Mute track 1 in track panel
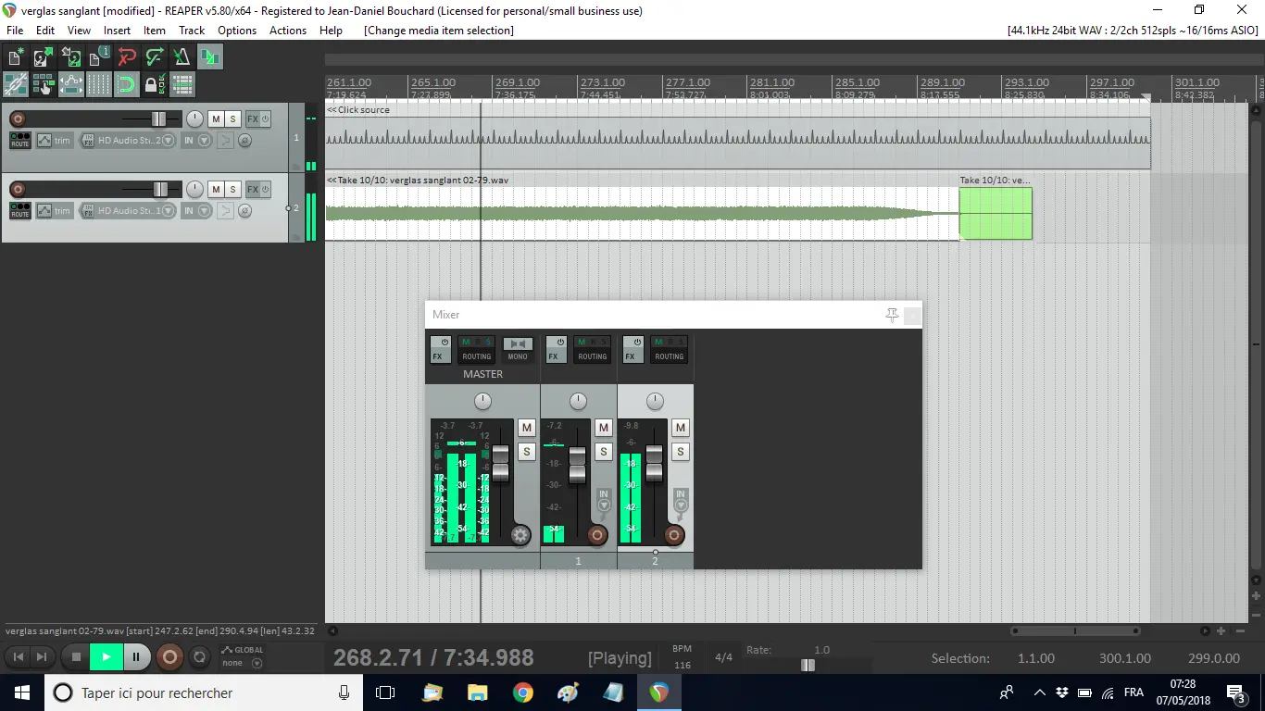1265x711 pixels. pos(216,119)
